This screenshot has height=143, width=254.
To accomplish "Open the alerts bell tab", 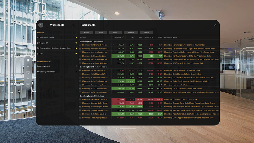I will coord(28,79).
